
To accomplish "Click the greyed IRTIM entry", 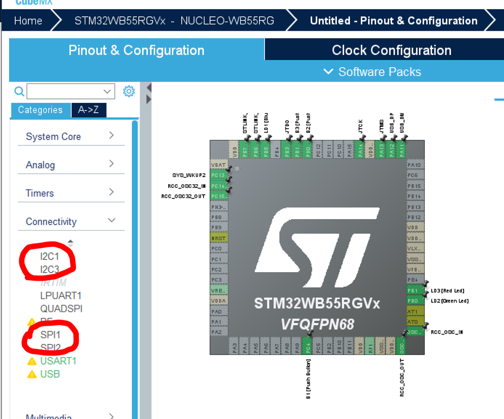I will (54, 282).
